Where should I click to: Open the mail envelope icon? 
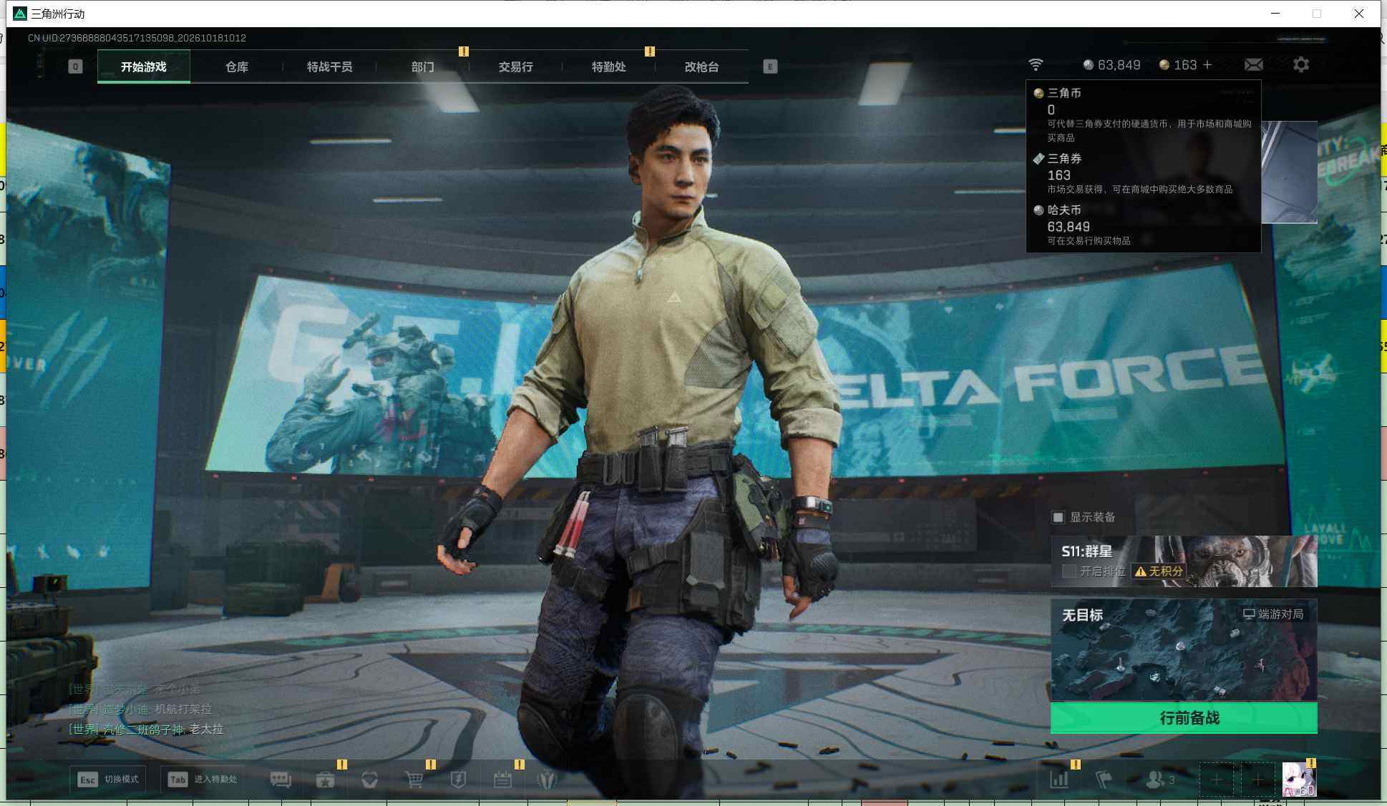pyautogui.click(x=1253, y=65)
